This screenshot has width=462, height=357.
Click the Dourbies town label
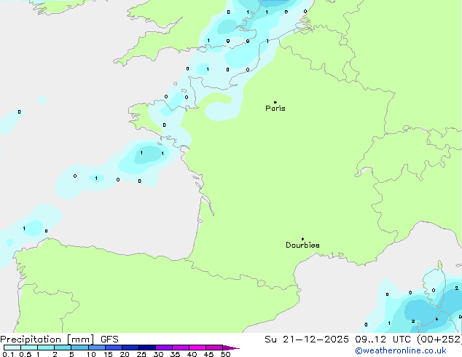point(302,245)
